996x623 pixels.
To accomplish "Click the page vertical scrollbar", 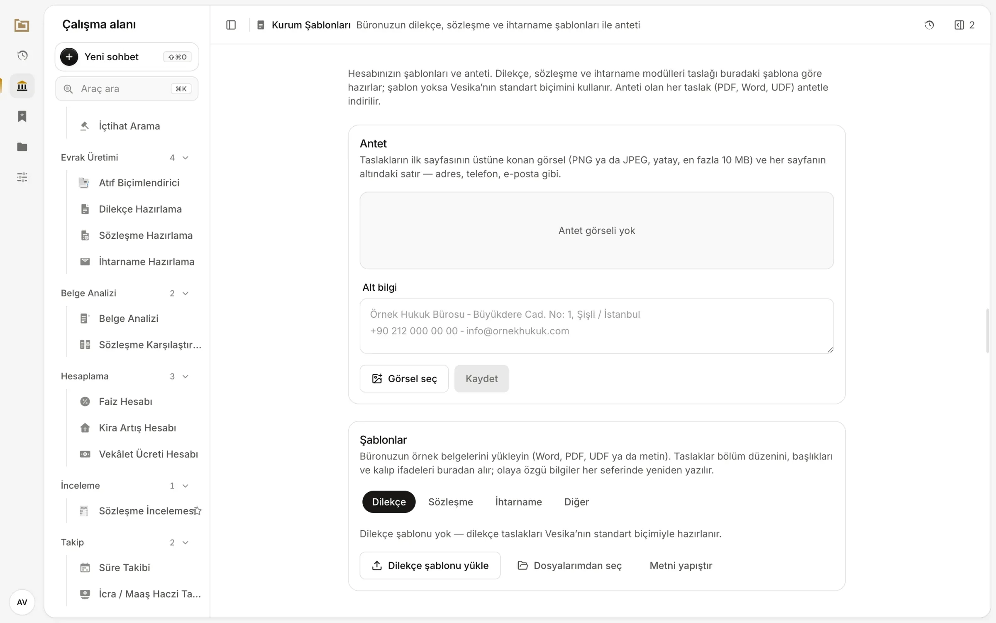I will pyautogui.click(x=988, y=331).
